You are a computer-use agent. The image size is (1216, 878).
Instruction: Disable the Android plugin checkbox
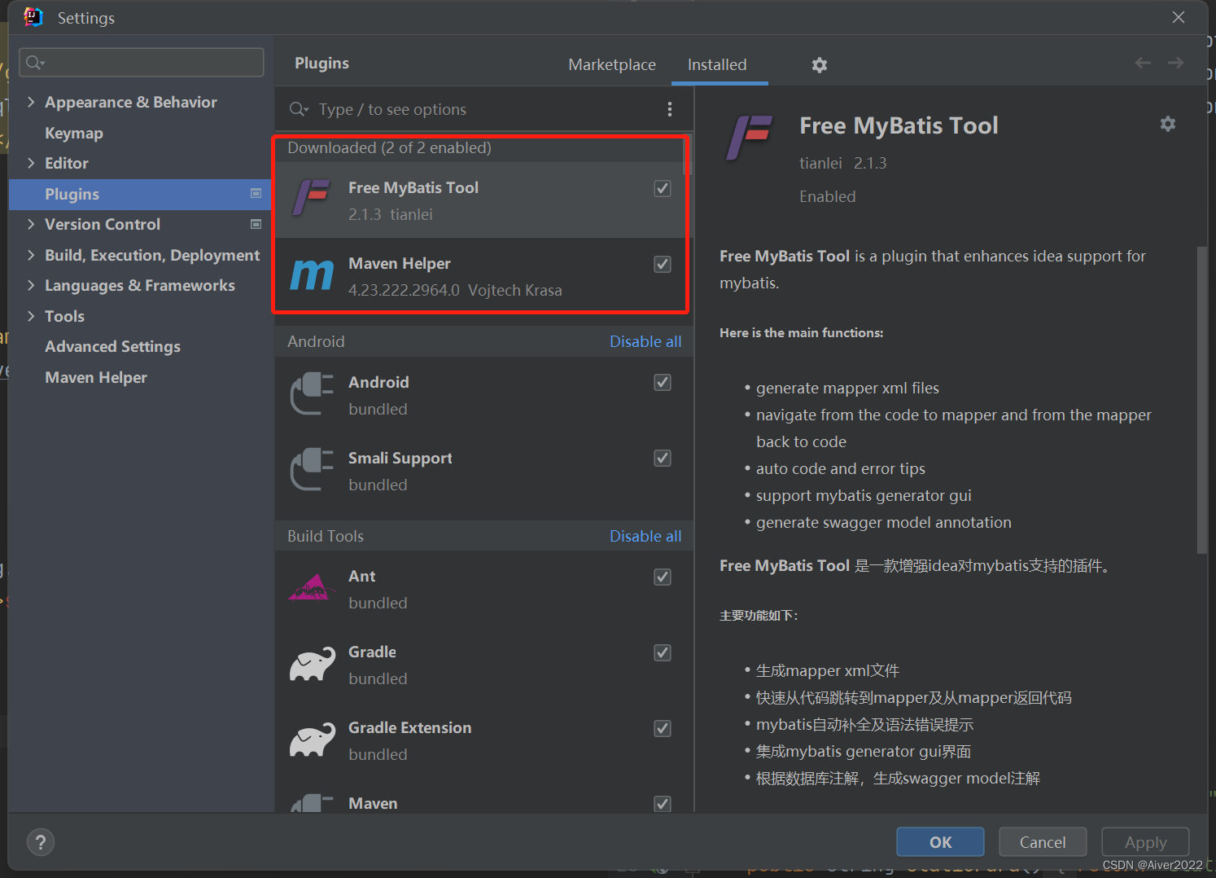663,382
